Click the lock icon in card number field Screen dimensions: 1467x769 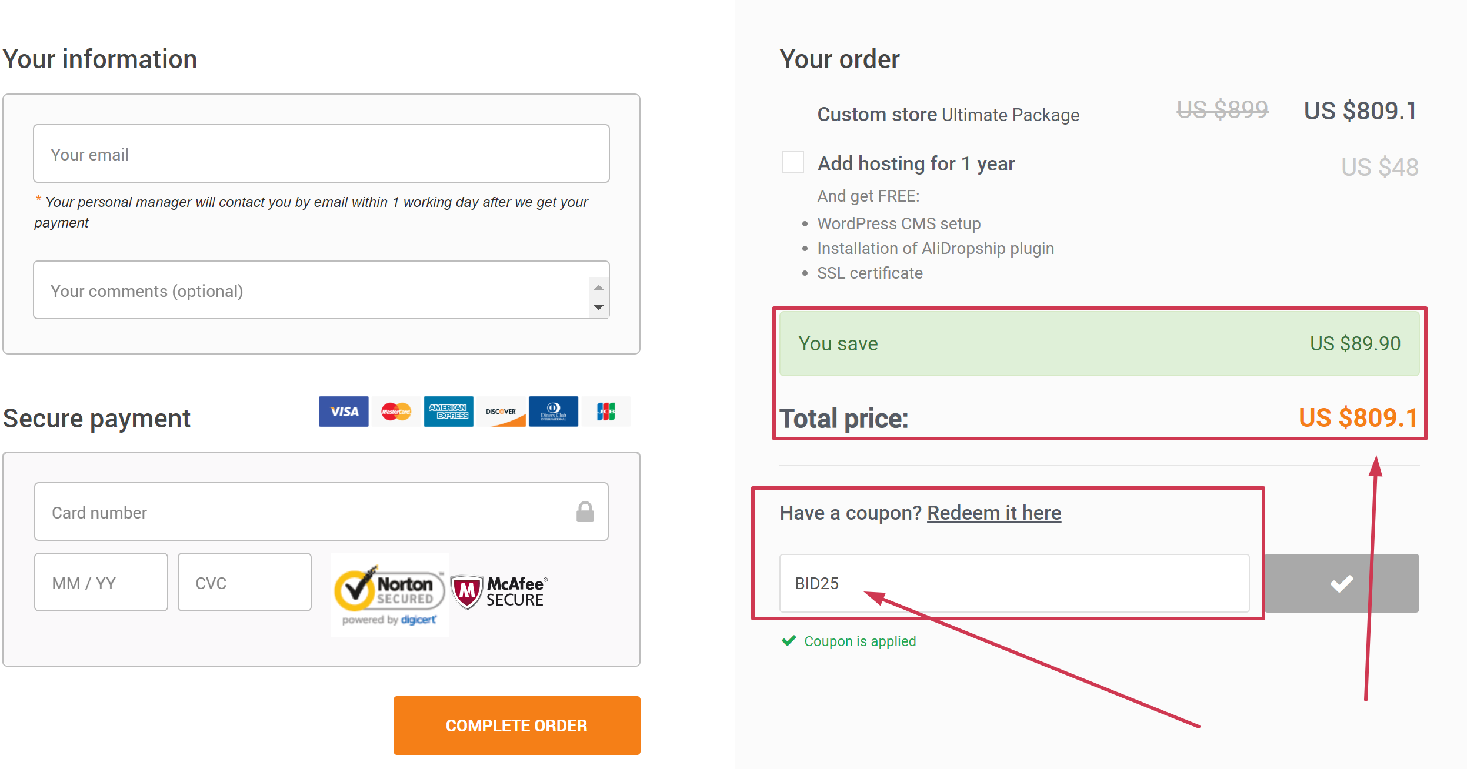click(x=585, y=511)
